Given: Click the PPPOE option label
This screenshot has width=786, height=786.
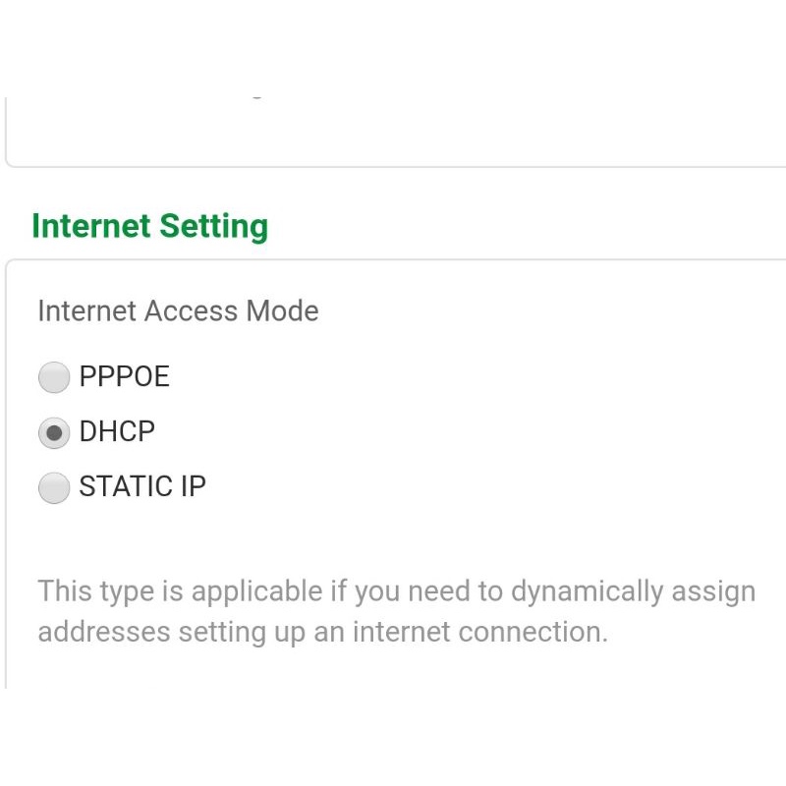Looking at the screenshot, I should 125,376.
